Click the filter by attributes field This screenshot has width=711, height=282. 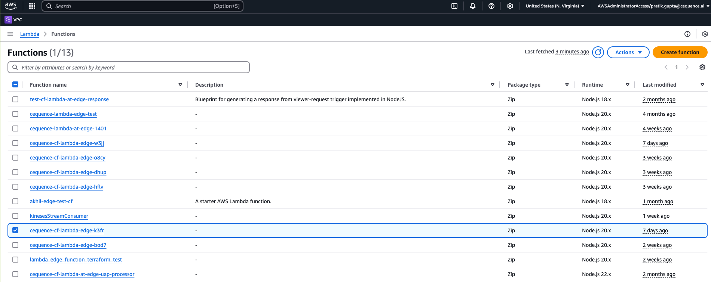(129, 67)
